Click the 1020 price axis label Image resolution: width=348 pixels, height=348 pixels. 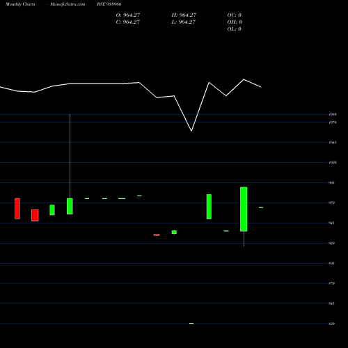point(333,162)
